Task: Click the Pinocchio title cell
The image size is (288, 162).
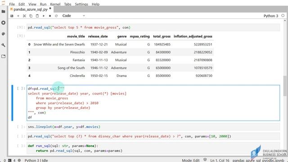Action: [77, 52]
